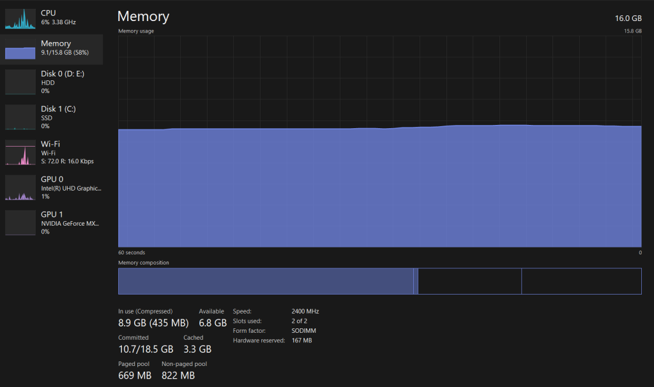Image resolution: width=654 pixels, height=387 pixels.
Task: Click the '16.0 GB' total memory text
Action: click(x=628, y=18)
